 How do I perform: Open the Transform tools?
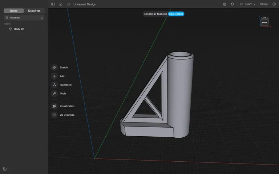pos(54,85)
